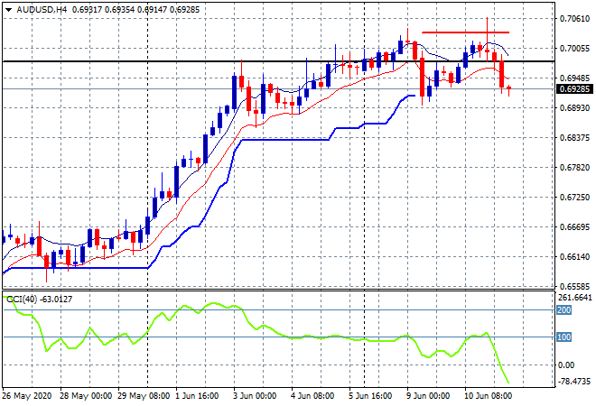Select the time axis label 1 Jun 16:00

click(197, 396)
